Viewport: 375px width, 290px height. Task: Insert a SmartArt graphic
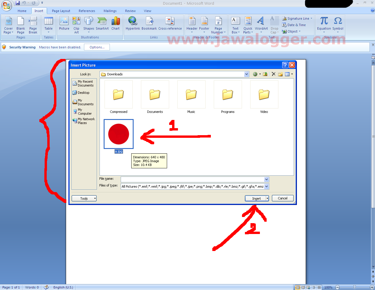coord(102,23)
